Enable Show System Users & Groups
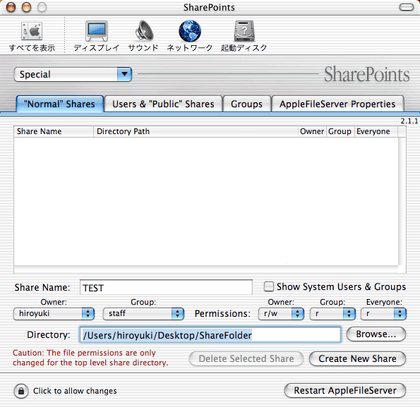This screenshot has height=407, width=420. pos(269,286)
